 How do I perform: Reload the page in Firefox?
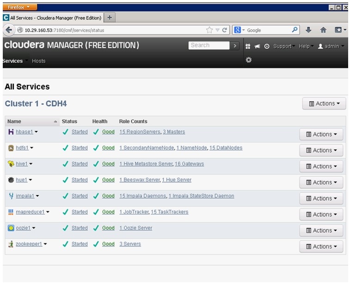tap(225, 30)
